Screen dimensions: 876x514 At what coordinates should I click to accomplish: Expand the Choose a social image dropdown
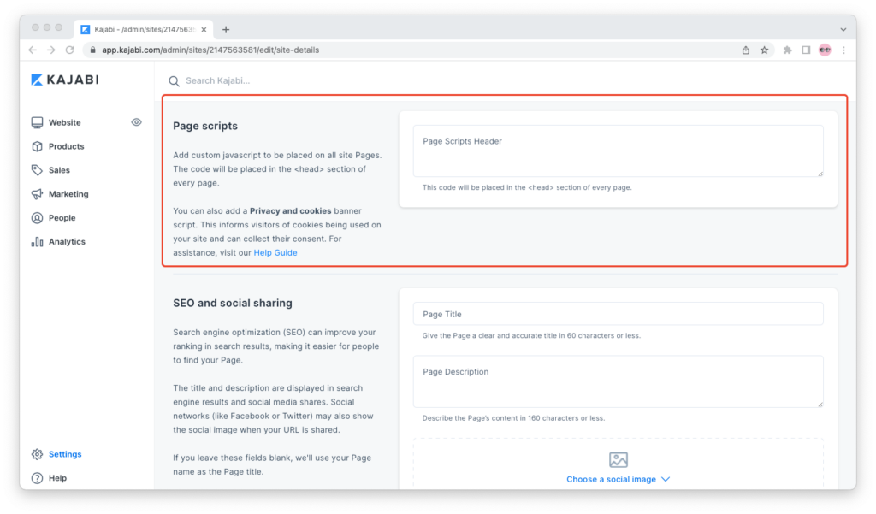point(619,479)
